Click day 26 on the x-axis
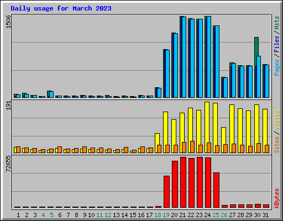 [x=224, y=215]
